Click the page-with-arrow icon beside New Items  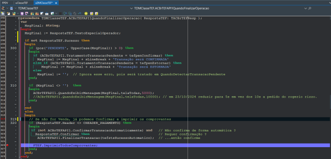coord(8,14)
